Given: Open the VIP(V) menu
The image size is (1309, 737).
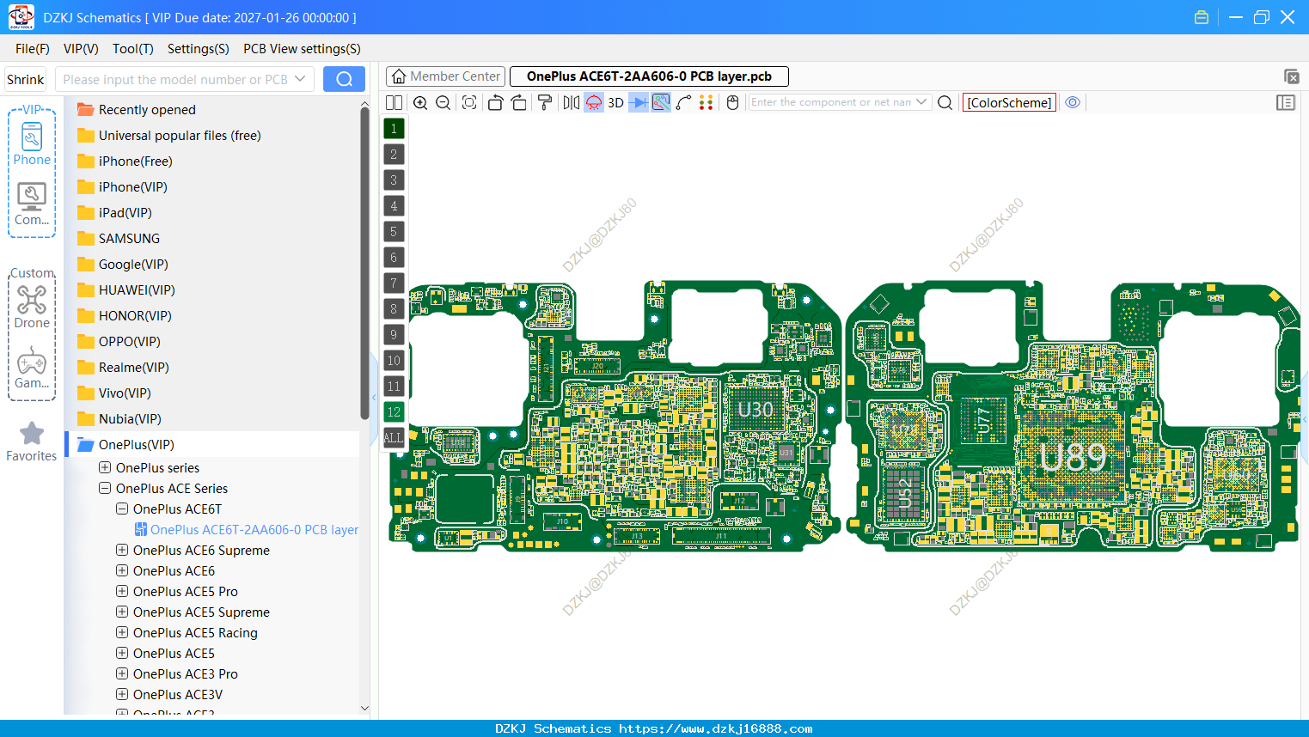Looking at the screenshot, I should [x=81, y=49].
